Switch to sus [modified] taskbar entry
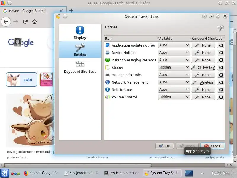This screenshot has width=237, height=178. (x=82, y=173)
